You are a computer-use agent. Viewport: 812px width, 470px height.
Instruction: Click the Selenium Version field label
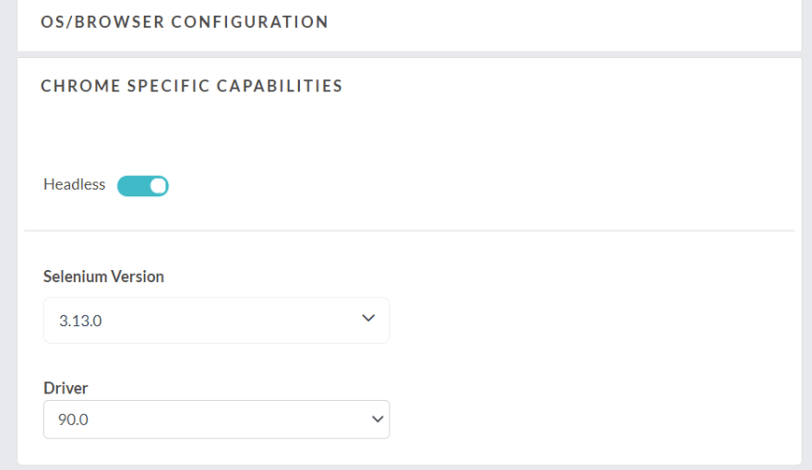pos(103,276)
